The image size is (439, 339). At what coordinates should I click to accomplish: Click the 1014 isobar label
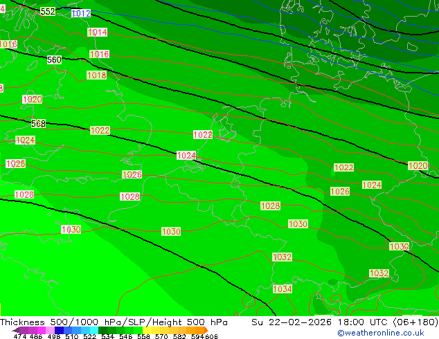(x=97, y=32)
